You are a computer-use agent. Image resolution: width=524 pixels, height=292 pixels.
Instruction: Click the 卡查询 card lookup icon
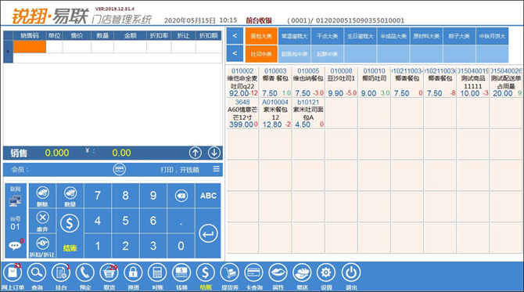pos(254,276)
